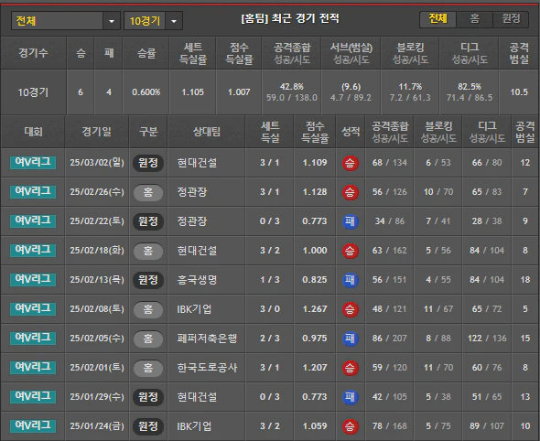The height and width of the screenshot is (441, 540).
Task: Click the 경기일 column header
Action: tap(96, 132)
